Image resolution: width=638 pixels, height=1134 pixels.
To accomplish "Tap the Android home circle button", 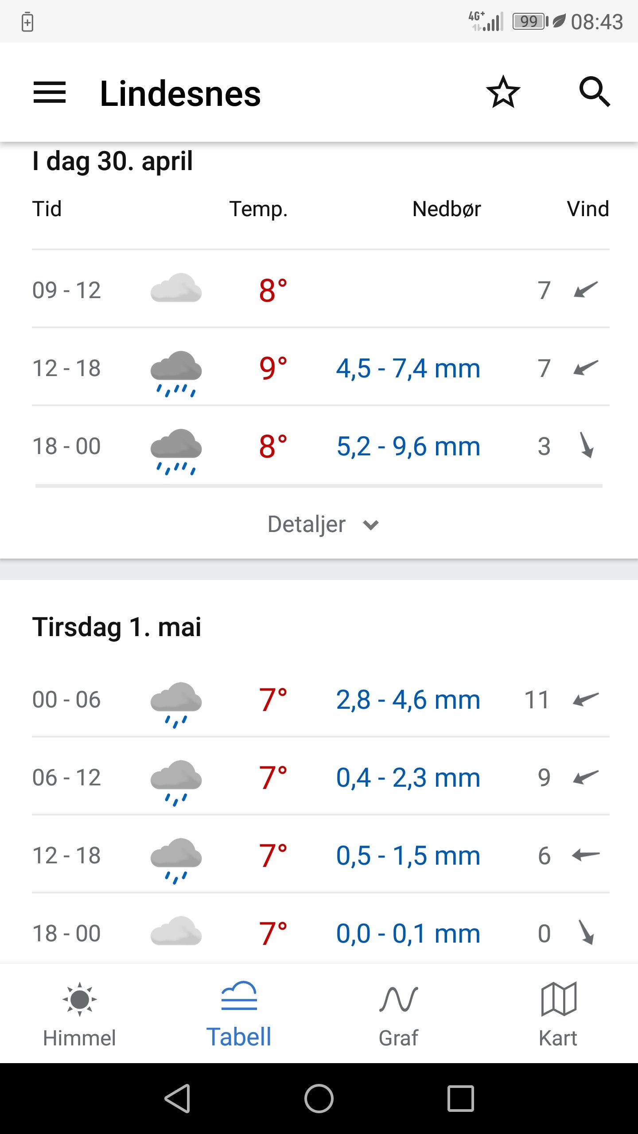I will pyautogui.click(x=319, y=1099).
